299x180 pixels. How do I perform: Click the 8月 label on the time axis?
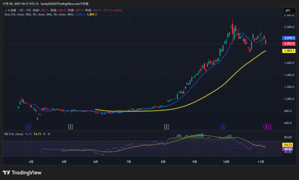pyautogui.click(x=163, y=162)
